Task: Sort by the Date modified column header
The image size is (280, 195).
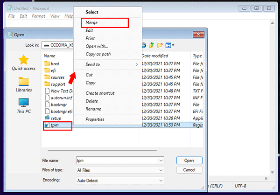Action: (164, 56)
